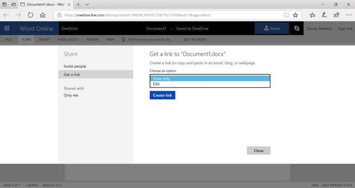This screenshot has height=188, width=355.
Task: Open reading view book icon
Action: pyautogui.click(x=286, y=15)
